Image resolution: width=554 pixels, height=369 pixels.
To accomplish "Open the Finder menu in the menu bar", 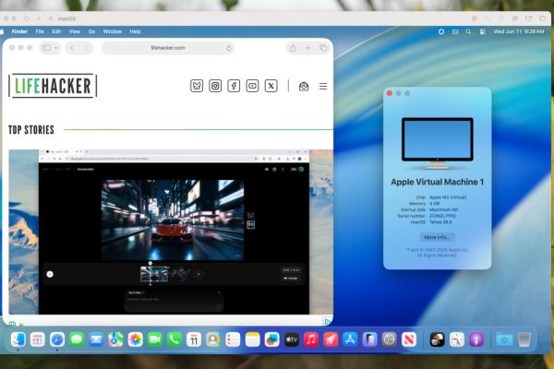I will point(19,31).
